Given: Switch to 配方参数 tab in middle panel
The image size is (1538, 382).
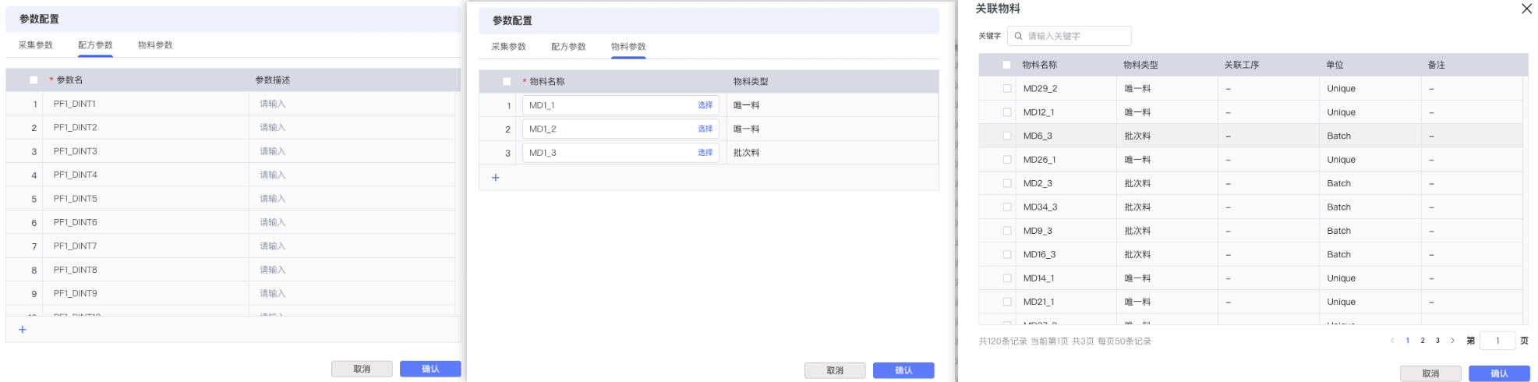Looking at the screenshot, I should 568,47.
